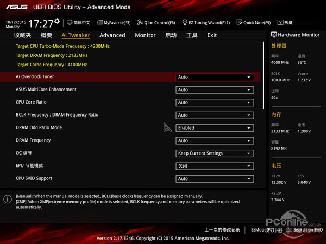Open Qfan Control fan icon
Screen dimensions: 326x244
tap(140, 22)
